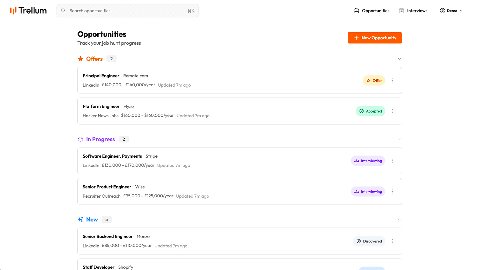The height and width of the screenshot is (270, 479).
Task: Open the Monzo opportunity options menu
Action: point(392,241)
